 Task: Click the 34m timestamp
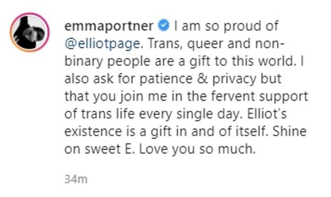point(76,179)
